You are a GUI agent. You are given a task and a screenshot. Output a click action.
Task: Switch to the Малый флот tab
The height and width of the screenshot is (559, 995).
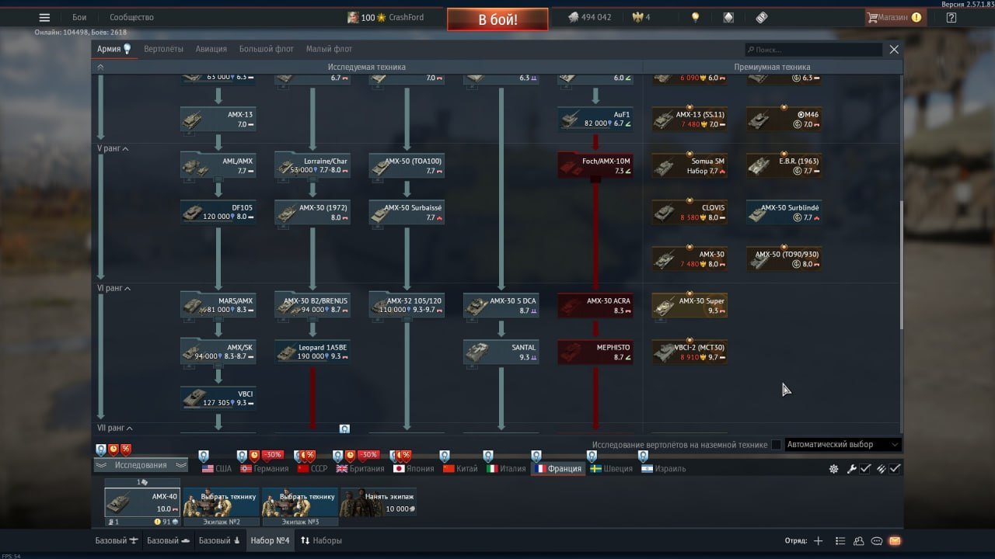pos(329,49)
